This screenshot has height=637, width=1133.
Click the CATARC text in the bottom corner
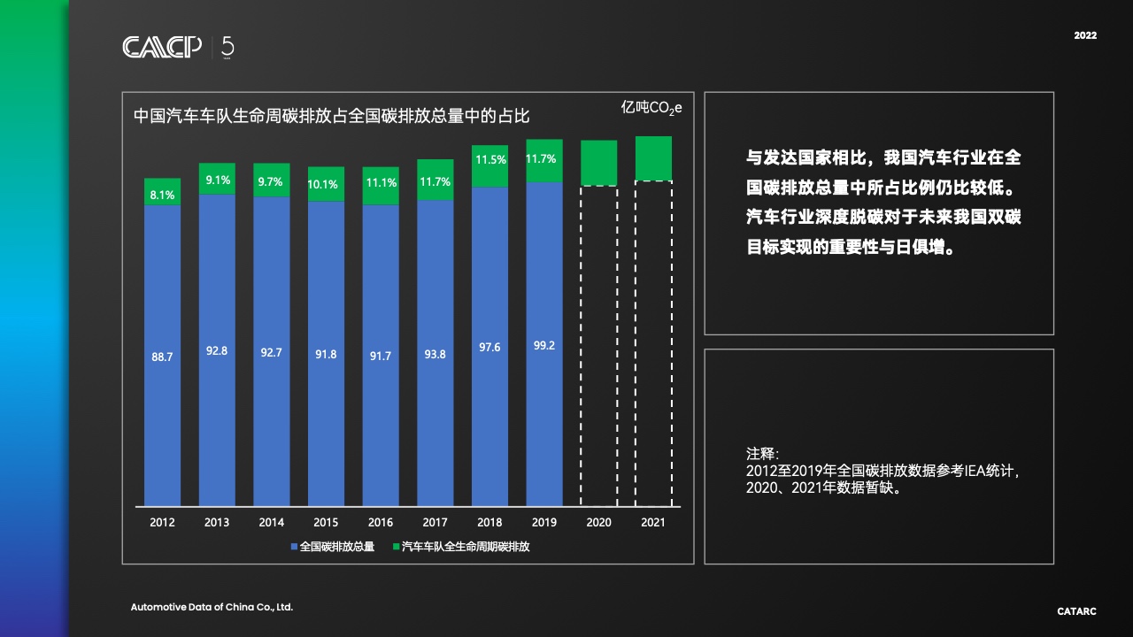pos(1076,611)
